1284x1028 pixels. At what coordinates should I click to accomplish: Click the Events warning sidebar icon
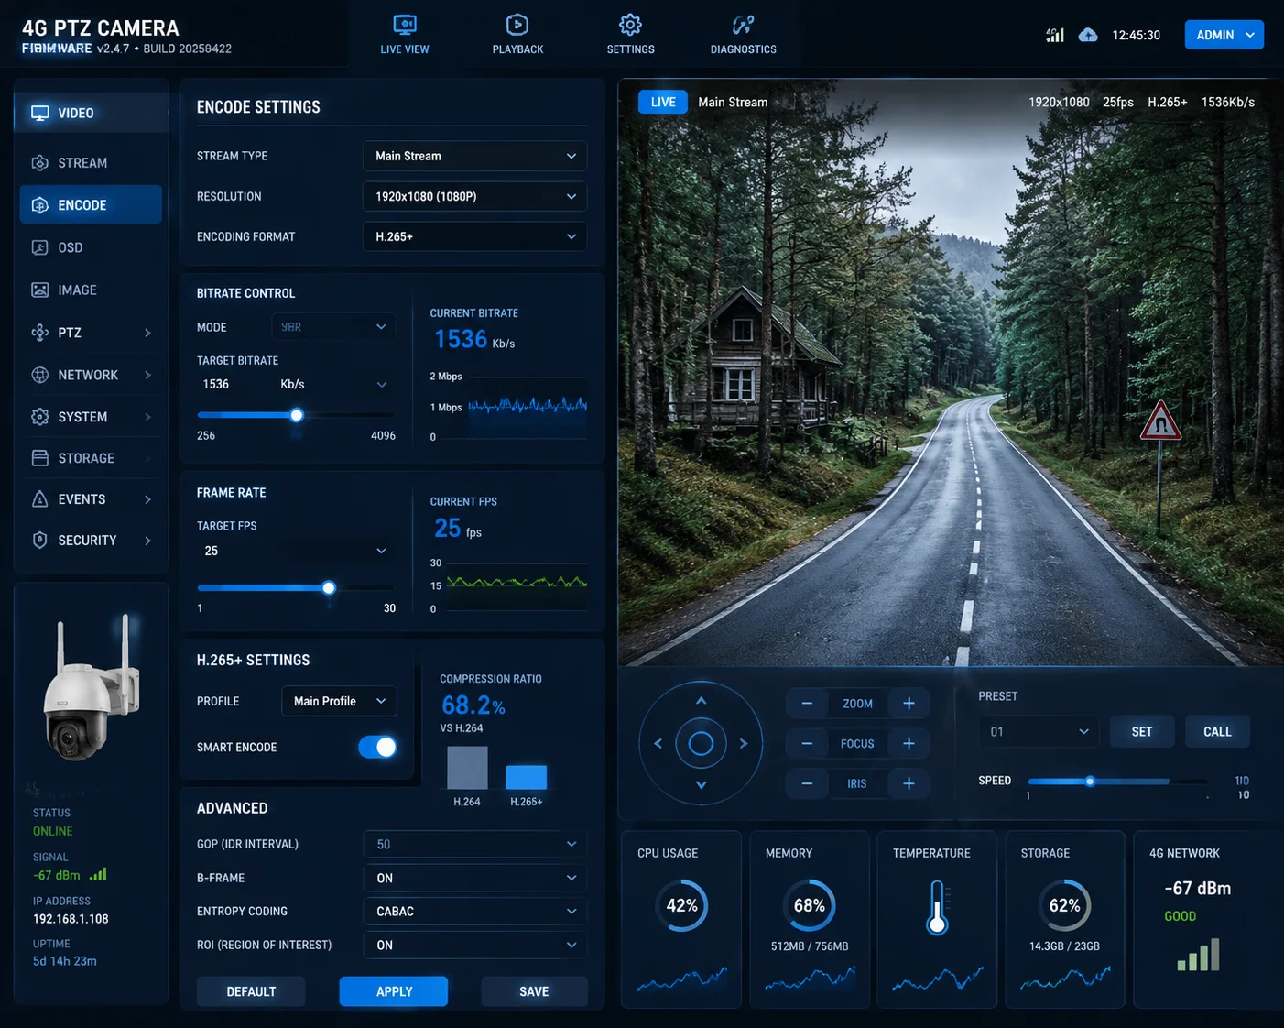click(40, 499)
